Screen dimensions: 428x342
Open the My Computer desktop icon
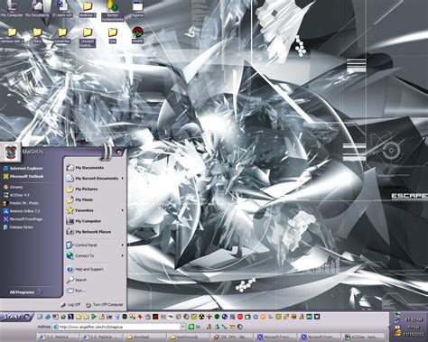click(x=12, y=9)
